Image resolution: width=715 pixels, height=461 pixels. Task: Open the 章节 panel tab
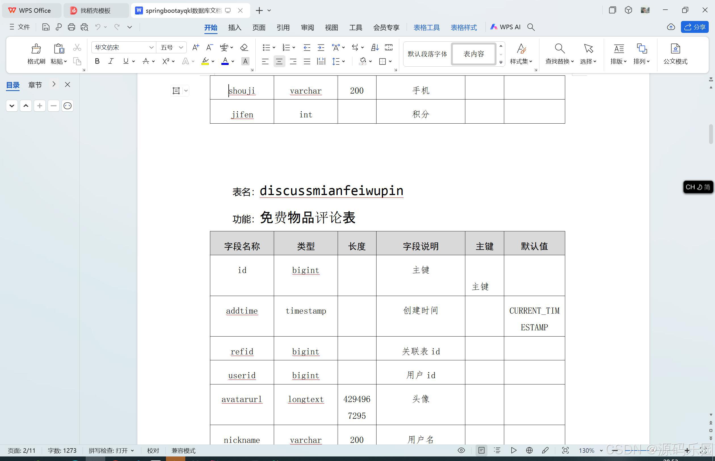coord(35,85)
